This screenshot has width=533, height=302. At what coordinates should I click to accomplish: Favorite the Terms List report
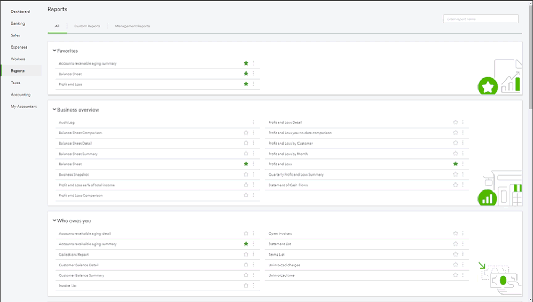(x=456, y=254)
